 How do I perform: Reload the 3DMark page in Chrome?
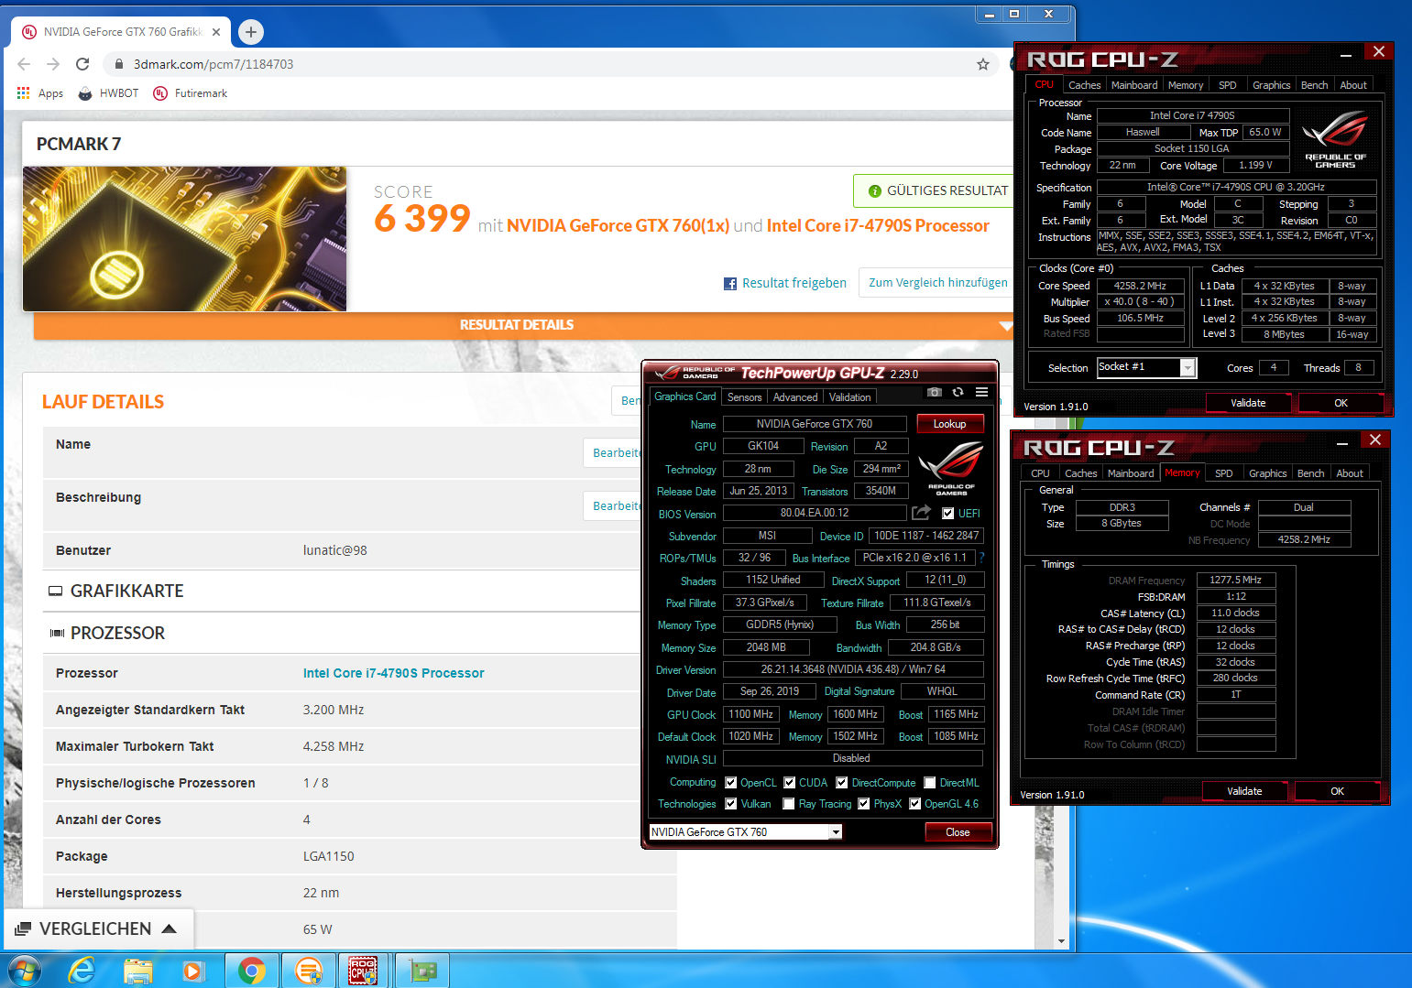[82, 64]
